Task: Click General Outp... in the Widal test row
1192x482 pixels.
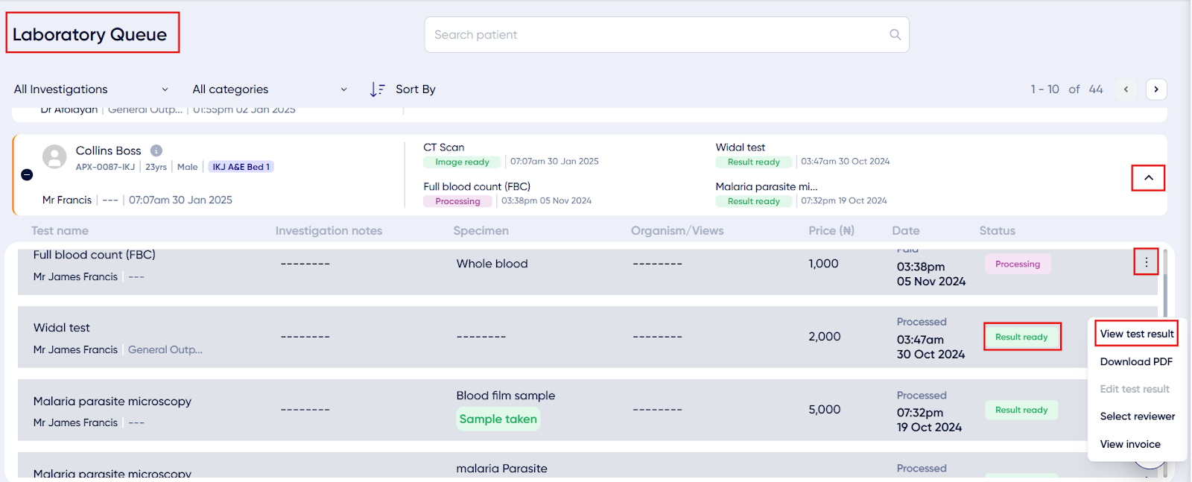Action: pyautogui.click(x=165, y=349)
